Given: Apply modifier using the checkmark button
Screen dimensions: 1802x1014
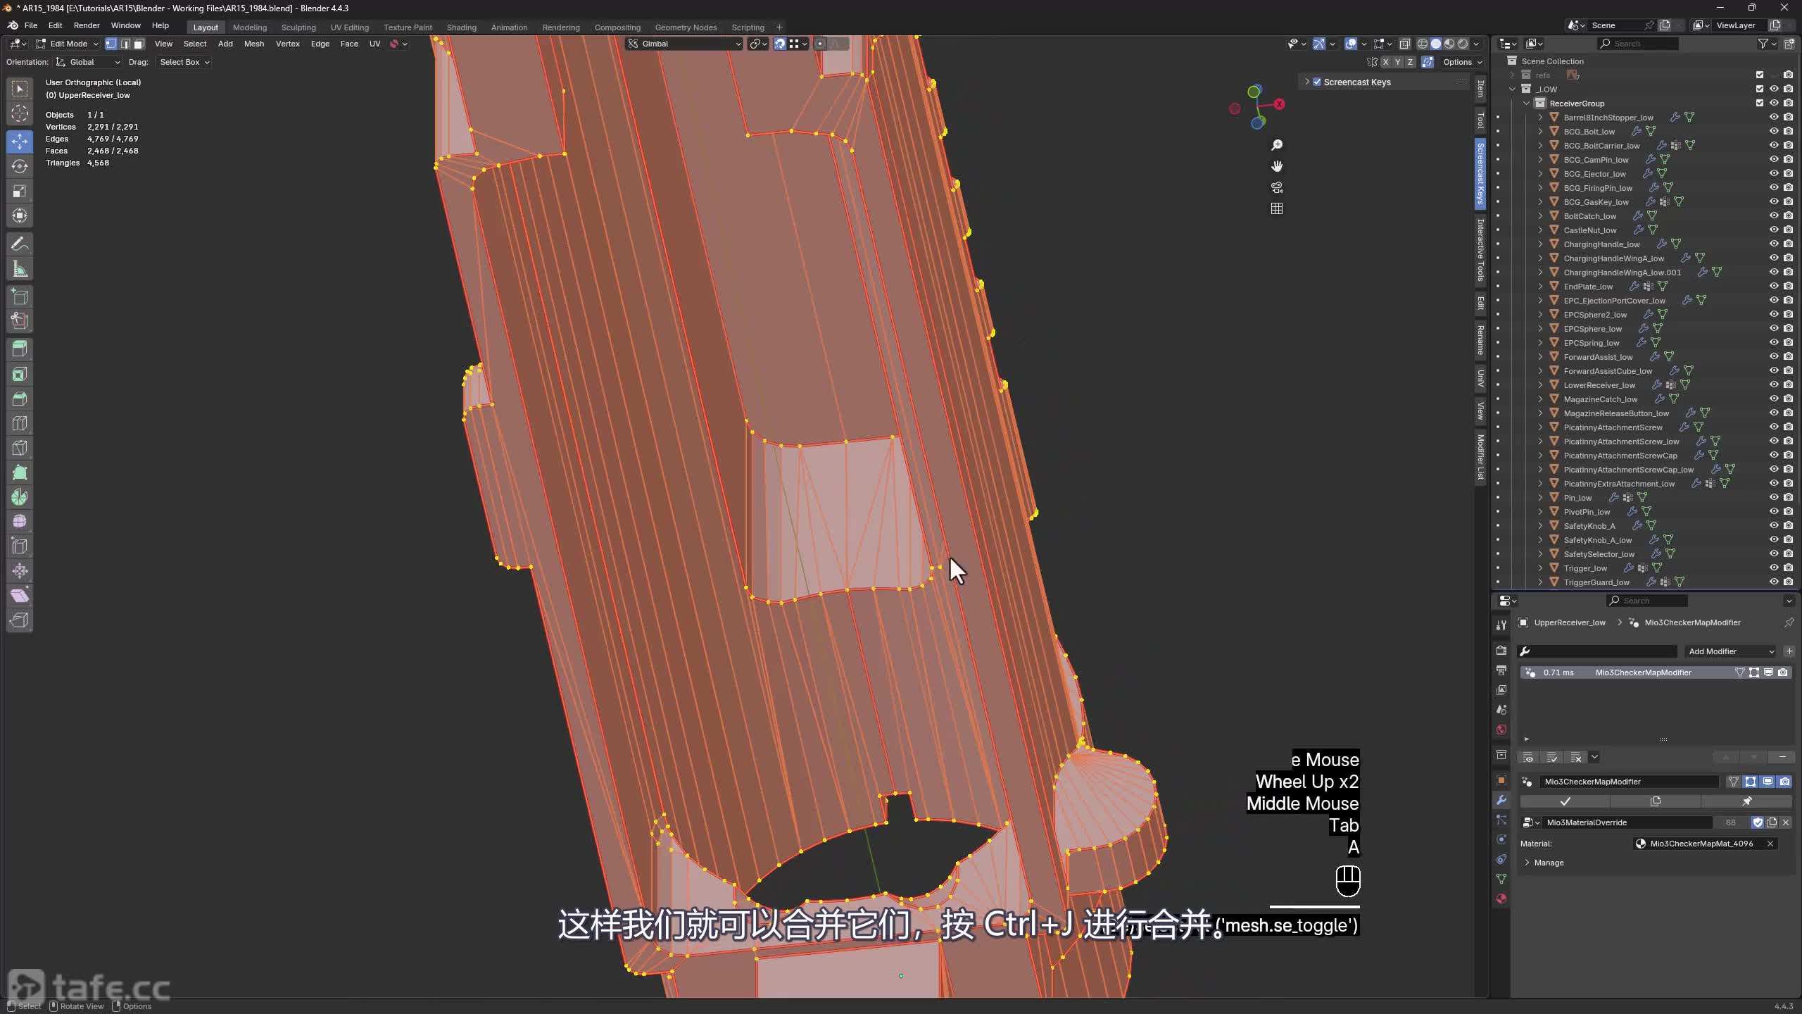Looking at the screenshot, I should (1565, 801).
